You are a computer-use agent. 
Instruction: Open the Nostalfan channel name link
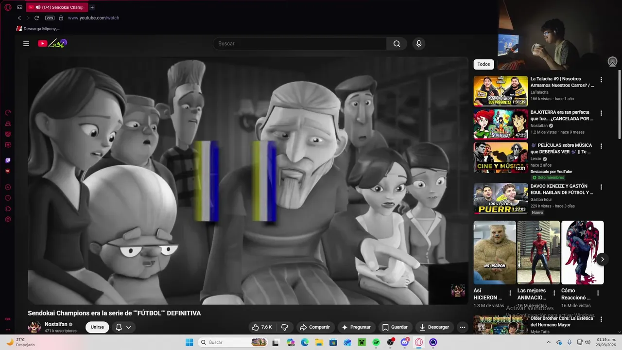(56, 324)
